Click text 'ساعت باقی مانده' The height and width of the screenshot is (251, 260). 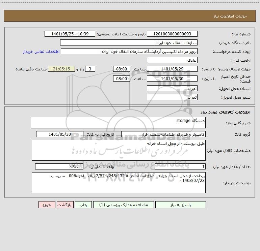(x=31, y=69)
